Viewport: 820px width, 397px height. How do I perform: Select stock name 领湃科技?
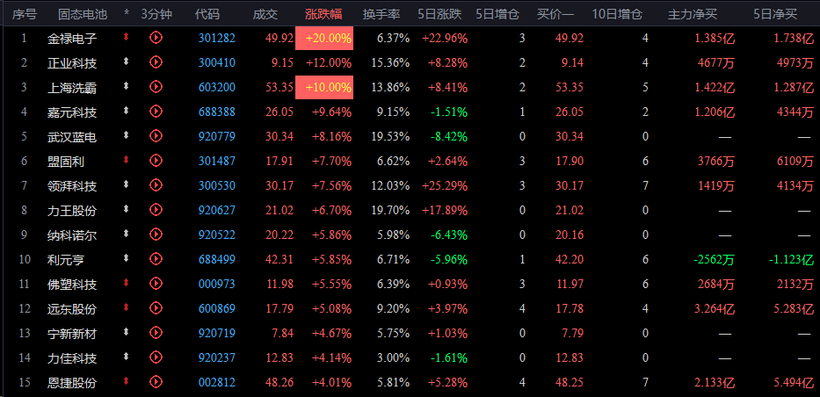point(72,185)
